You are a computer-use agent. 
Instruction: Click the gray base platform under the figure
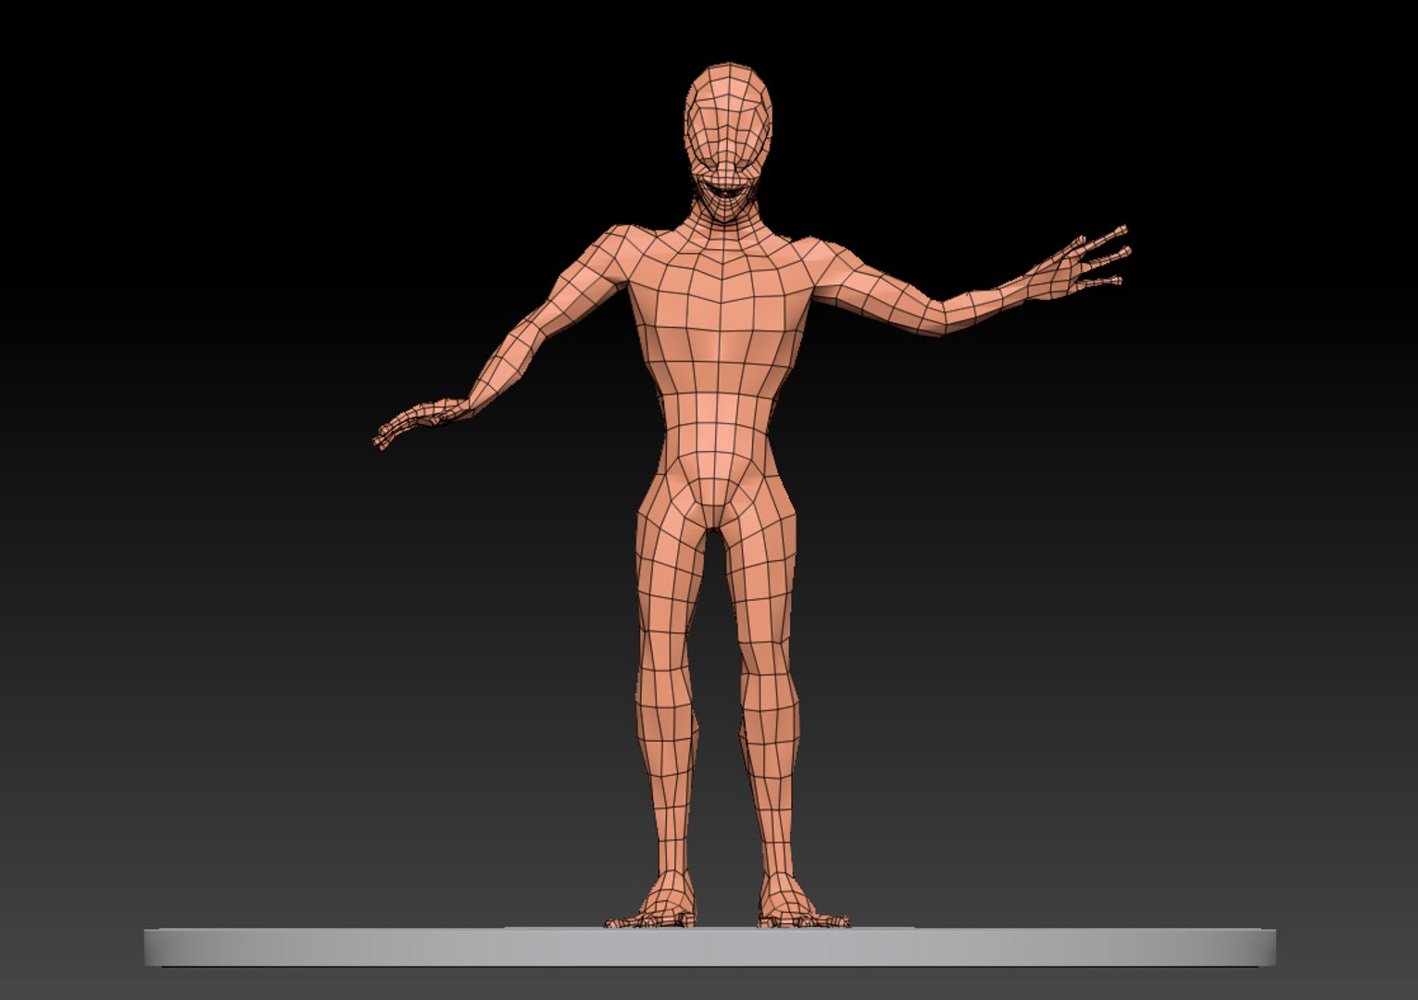(x=709, y=946)
